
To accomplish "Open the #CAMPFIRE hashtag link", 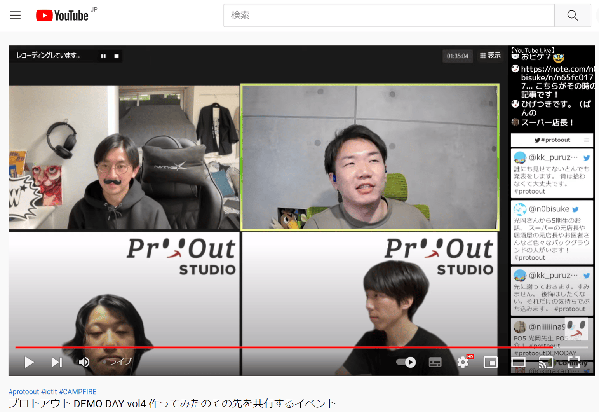I will [x=78, y=392].
